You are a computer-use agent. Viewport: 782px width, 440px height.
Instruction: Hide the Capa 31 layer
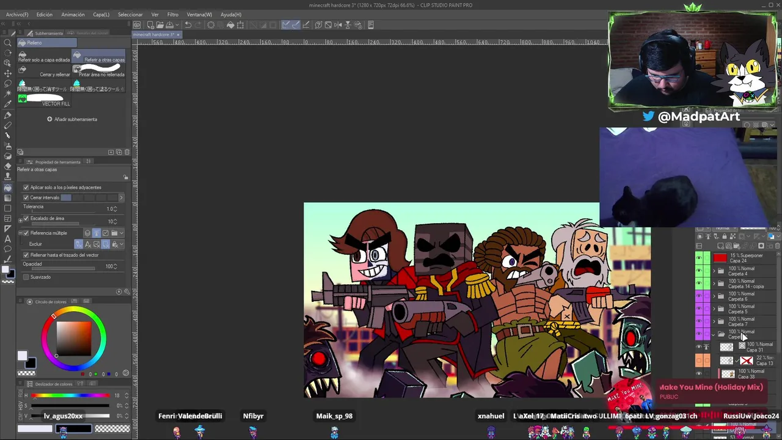[699, 346]
